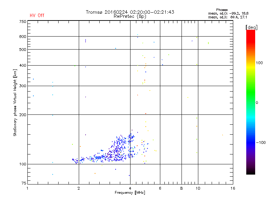Viewport: 274px width, 205px height.
Task: Click the '[deg]' colorbar unit label
Action: tap(251, 27)
